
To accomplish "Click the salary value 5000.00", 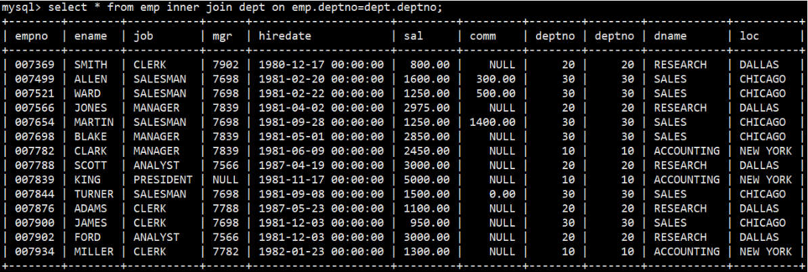I will [x=427, y=180].
